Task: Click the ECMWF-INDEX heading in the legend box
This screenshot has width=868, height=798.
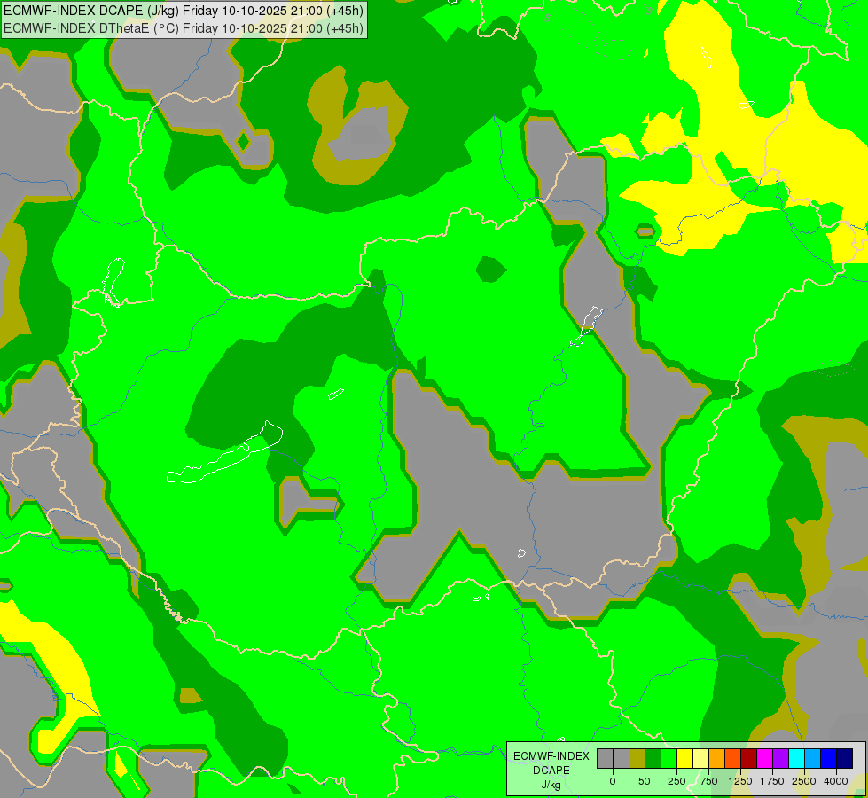Action: click(x=551, y=756)
